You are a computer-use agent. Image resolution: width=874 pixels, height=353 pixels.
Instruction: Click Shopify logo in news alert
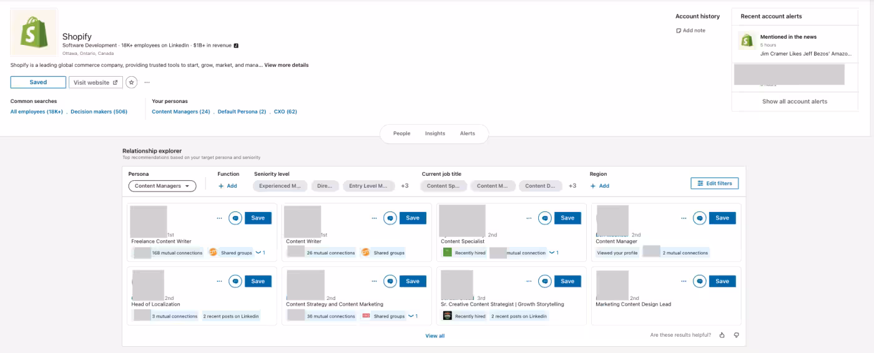pos(747,41)
